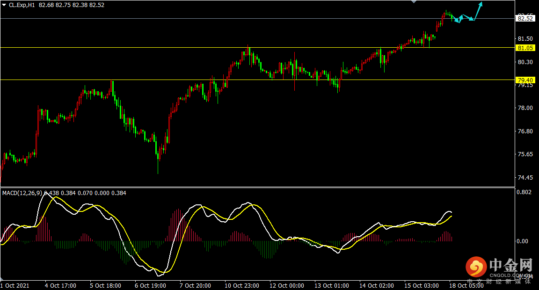This screenshot has height=290, width=539.
Task: Select the chart shift triangle marker at top
Action: pos(414,2)
